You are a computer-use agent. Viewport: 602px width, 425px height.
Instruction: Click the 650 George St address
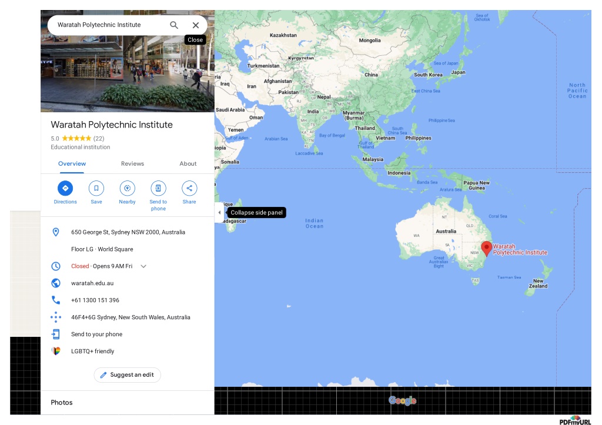[x=128, y=232]
